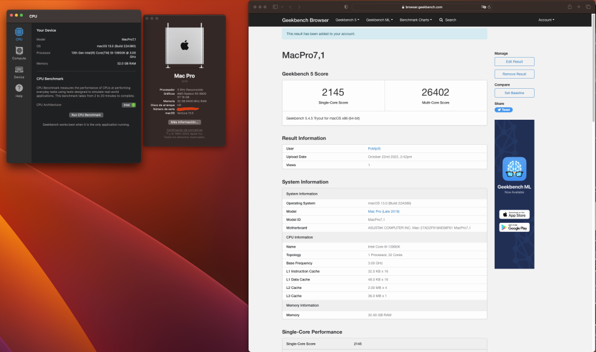Screen dimensions: 596x352
Task: Go back in Safari
Action: 290,7
